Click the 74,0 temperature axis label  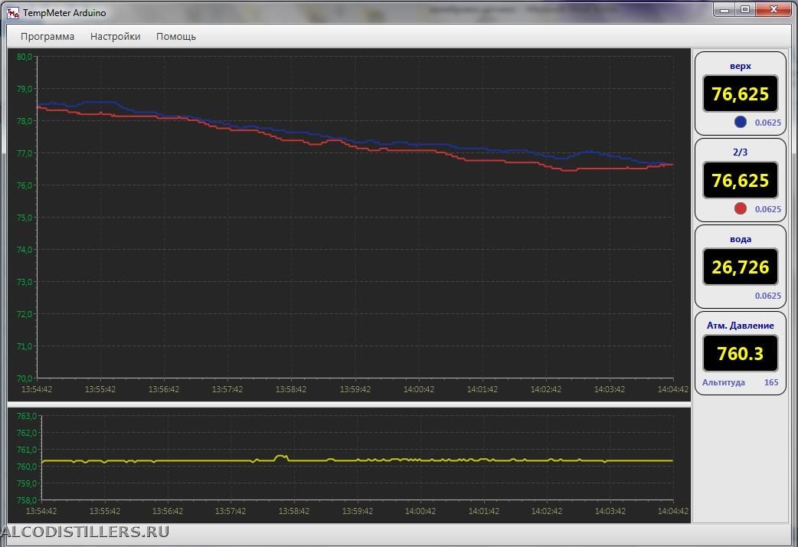click(25, 250)
